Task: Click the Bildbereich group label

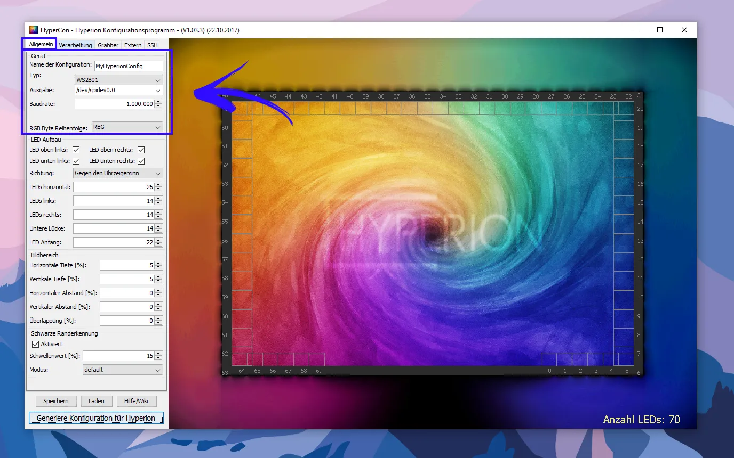Action: coord(45,255)
